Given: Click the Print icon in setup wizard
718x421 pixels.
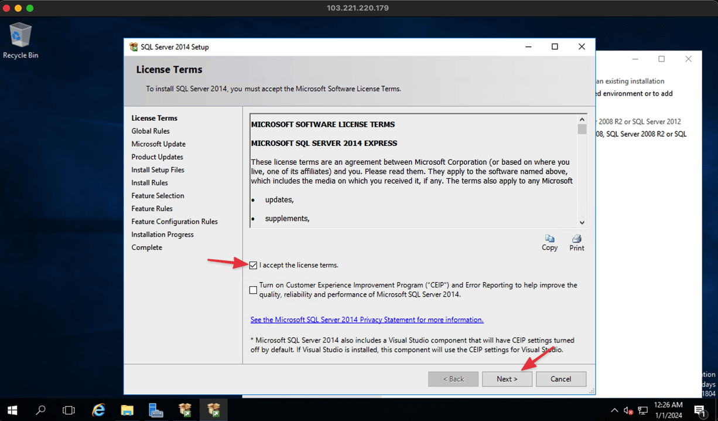Looking at the screenshot, I should tap(576, 240).
